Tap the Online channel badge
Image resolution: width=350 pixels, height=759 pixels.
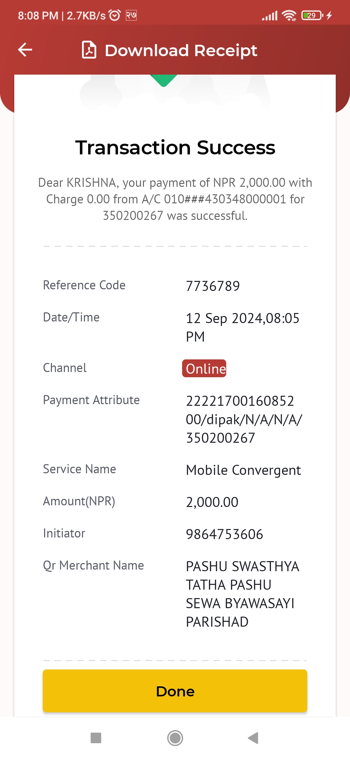(204, 368)
